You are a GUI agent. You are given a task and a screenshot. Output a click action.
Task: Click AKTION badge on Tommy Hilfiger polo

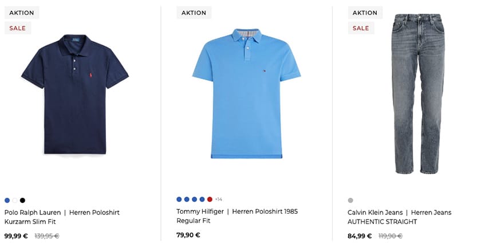tap(194, 13)
